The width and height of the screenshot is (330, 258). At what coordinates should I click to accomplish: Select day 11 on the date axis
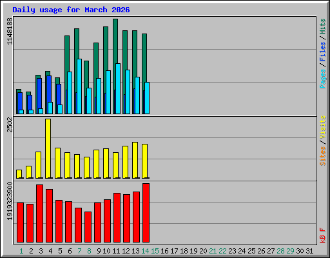(x=116, y=251)
